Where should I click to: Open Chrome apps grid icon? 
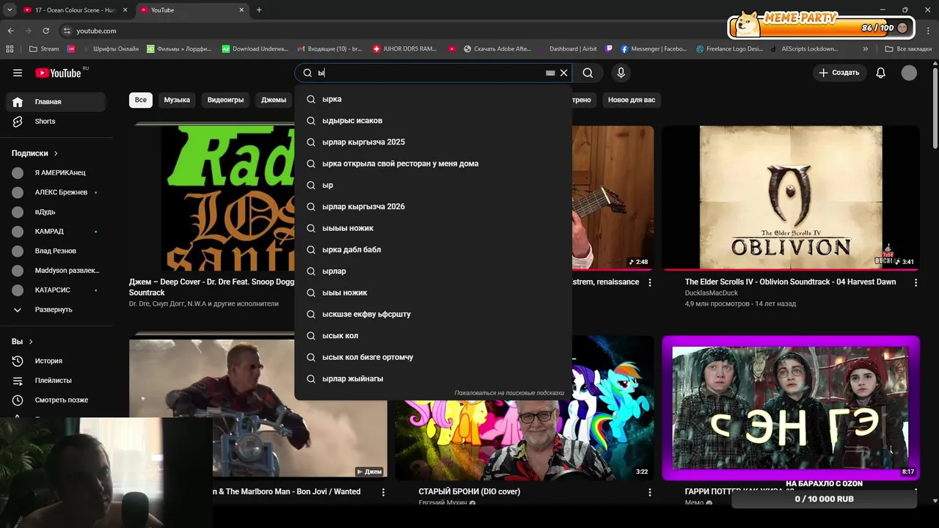pos(10,49)
